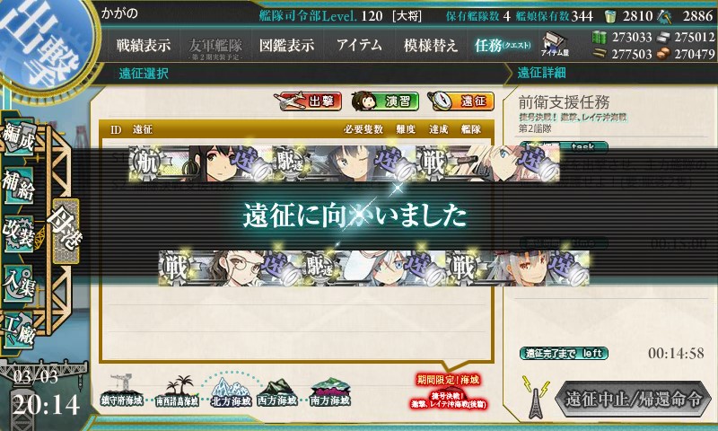718x431 pixels.
Task: Select the 期間限定海域 event area tab
Action: (x=448, y=391)
